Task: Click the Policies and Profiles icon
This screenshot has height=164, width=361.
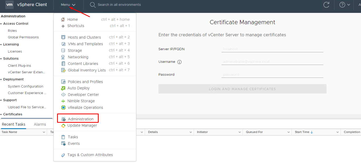Action: [x=63, y=82]
